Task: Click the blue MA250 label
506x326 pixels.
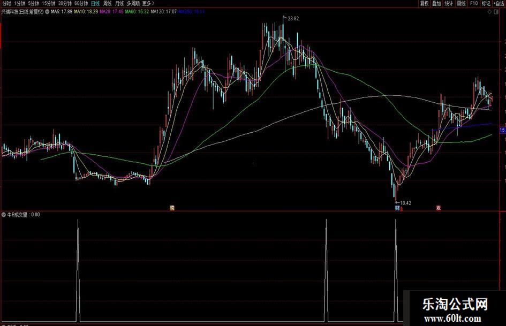Action: (192, 12)
